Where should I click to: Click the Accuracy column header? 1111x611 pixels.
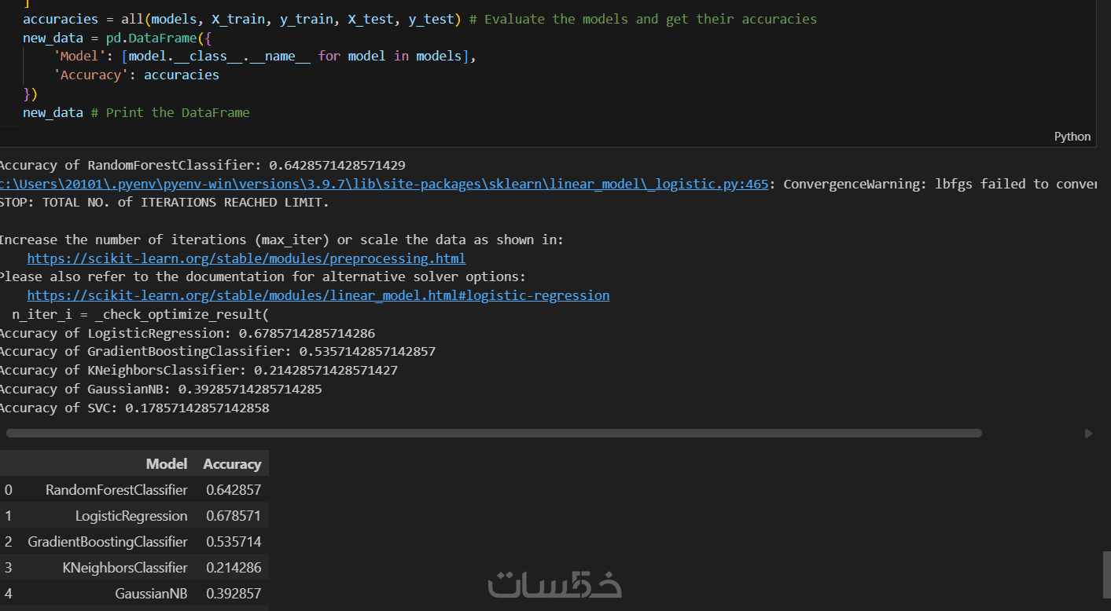231,464
